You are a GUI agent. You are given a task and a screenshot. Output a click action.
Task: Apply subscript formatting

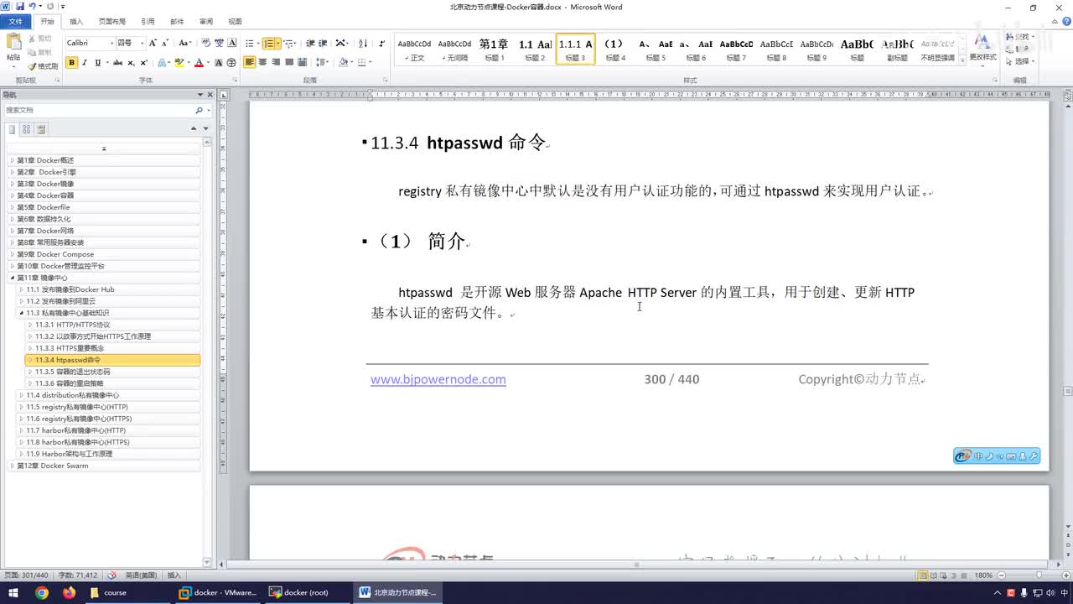tap(132, 62)
